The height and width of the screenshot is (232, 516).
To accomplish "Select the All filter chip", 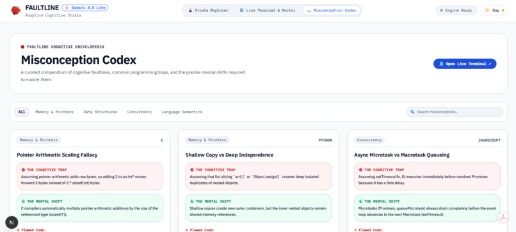I will (22, 112).
